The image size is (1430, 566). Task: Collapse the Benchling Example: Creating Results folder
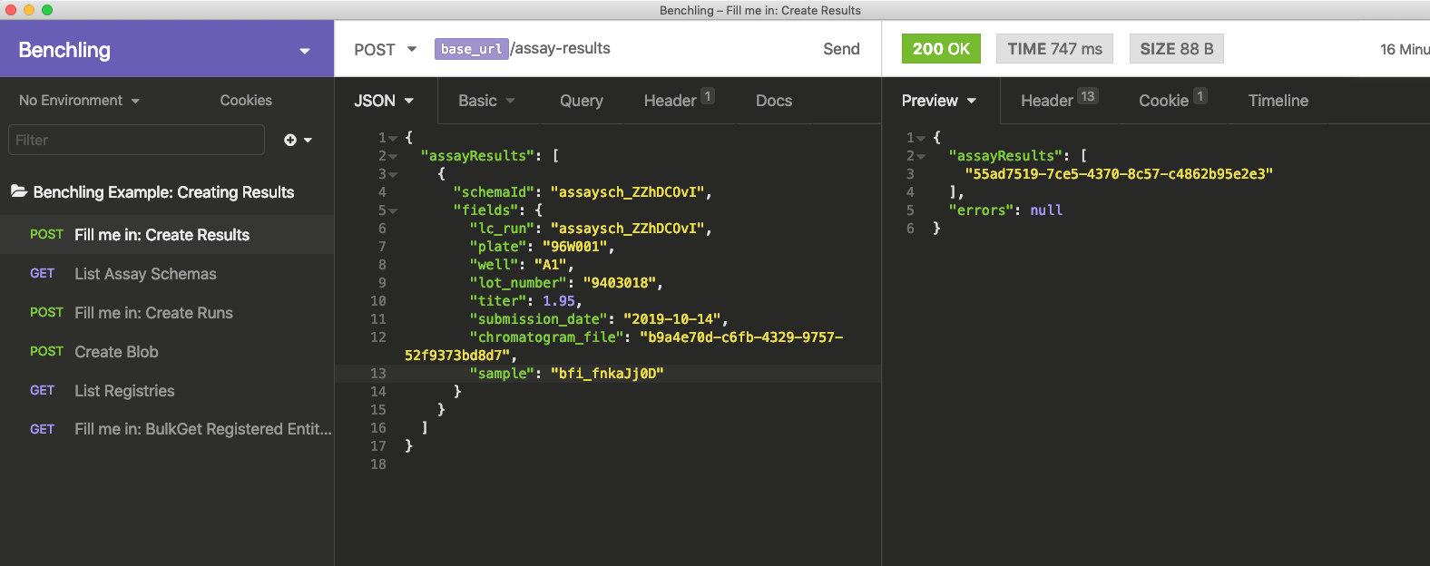(x=163, y=192)
